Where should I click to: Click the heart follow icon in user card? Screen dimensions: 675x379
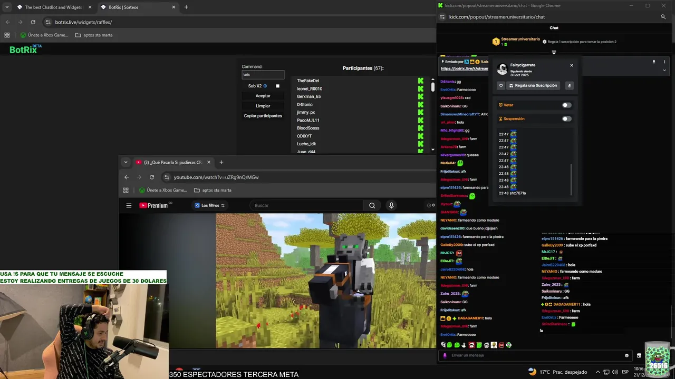click(x=501, y=85)
